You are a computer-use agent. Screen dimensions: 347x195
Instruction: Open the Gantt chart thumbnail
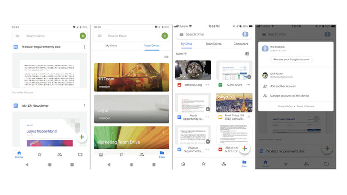point(234,70)
